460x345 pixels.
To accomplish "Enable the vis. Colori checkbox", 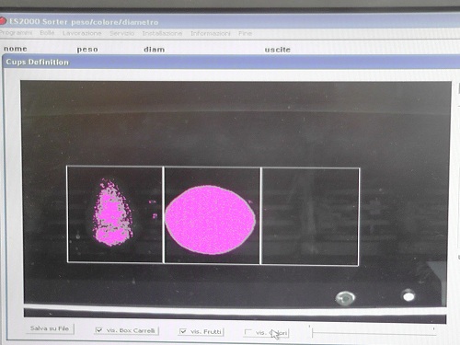I will click(x=247, y=332).
